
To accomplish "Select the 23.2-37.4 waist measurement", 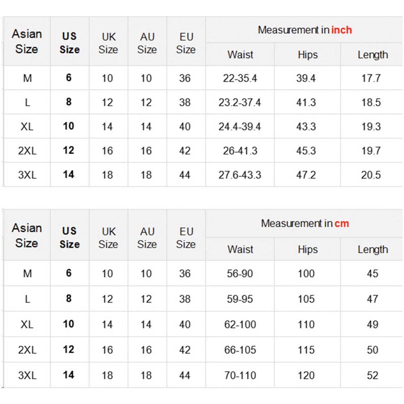I will [x=240, y=103].
